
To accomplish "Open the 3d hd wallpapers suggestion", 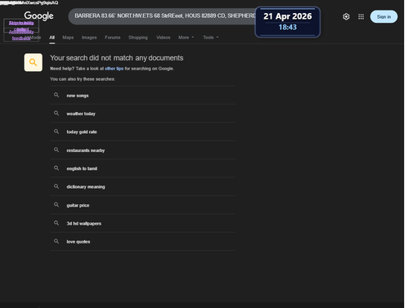I will (142, 223).
